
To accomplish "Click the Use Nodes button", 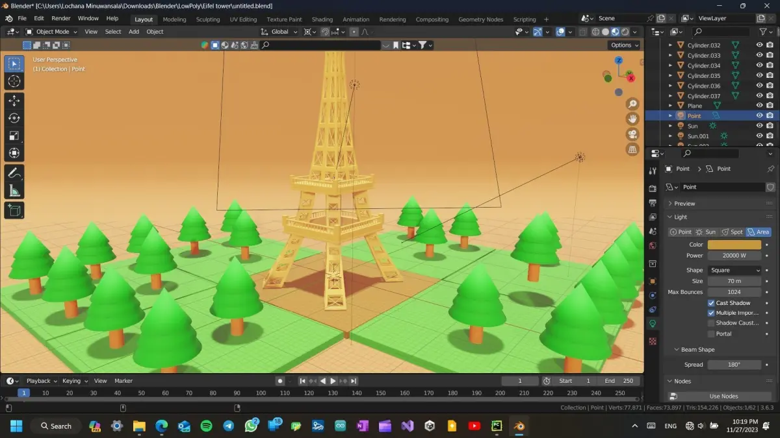I will (x=723, y=396).
